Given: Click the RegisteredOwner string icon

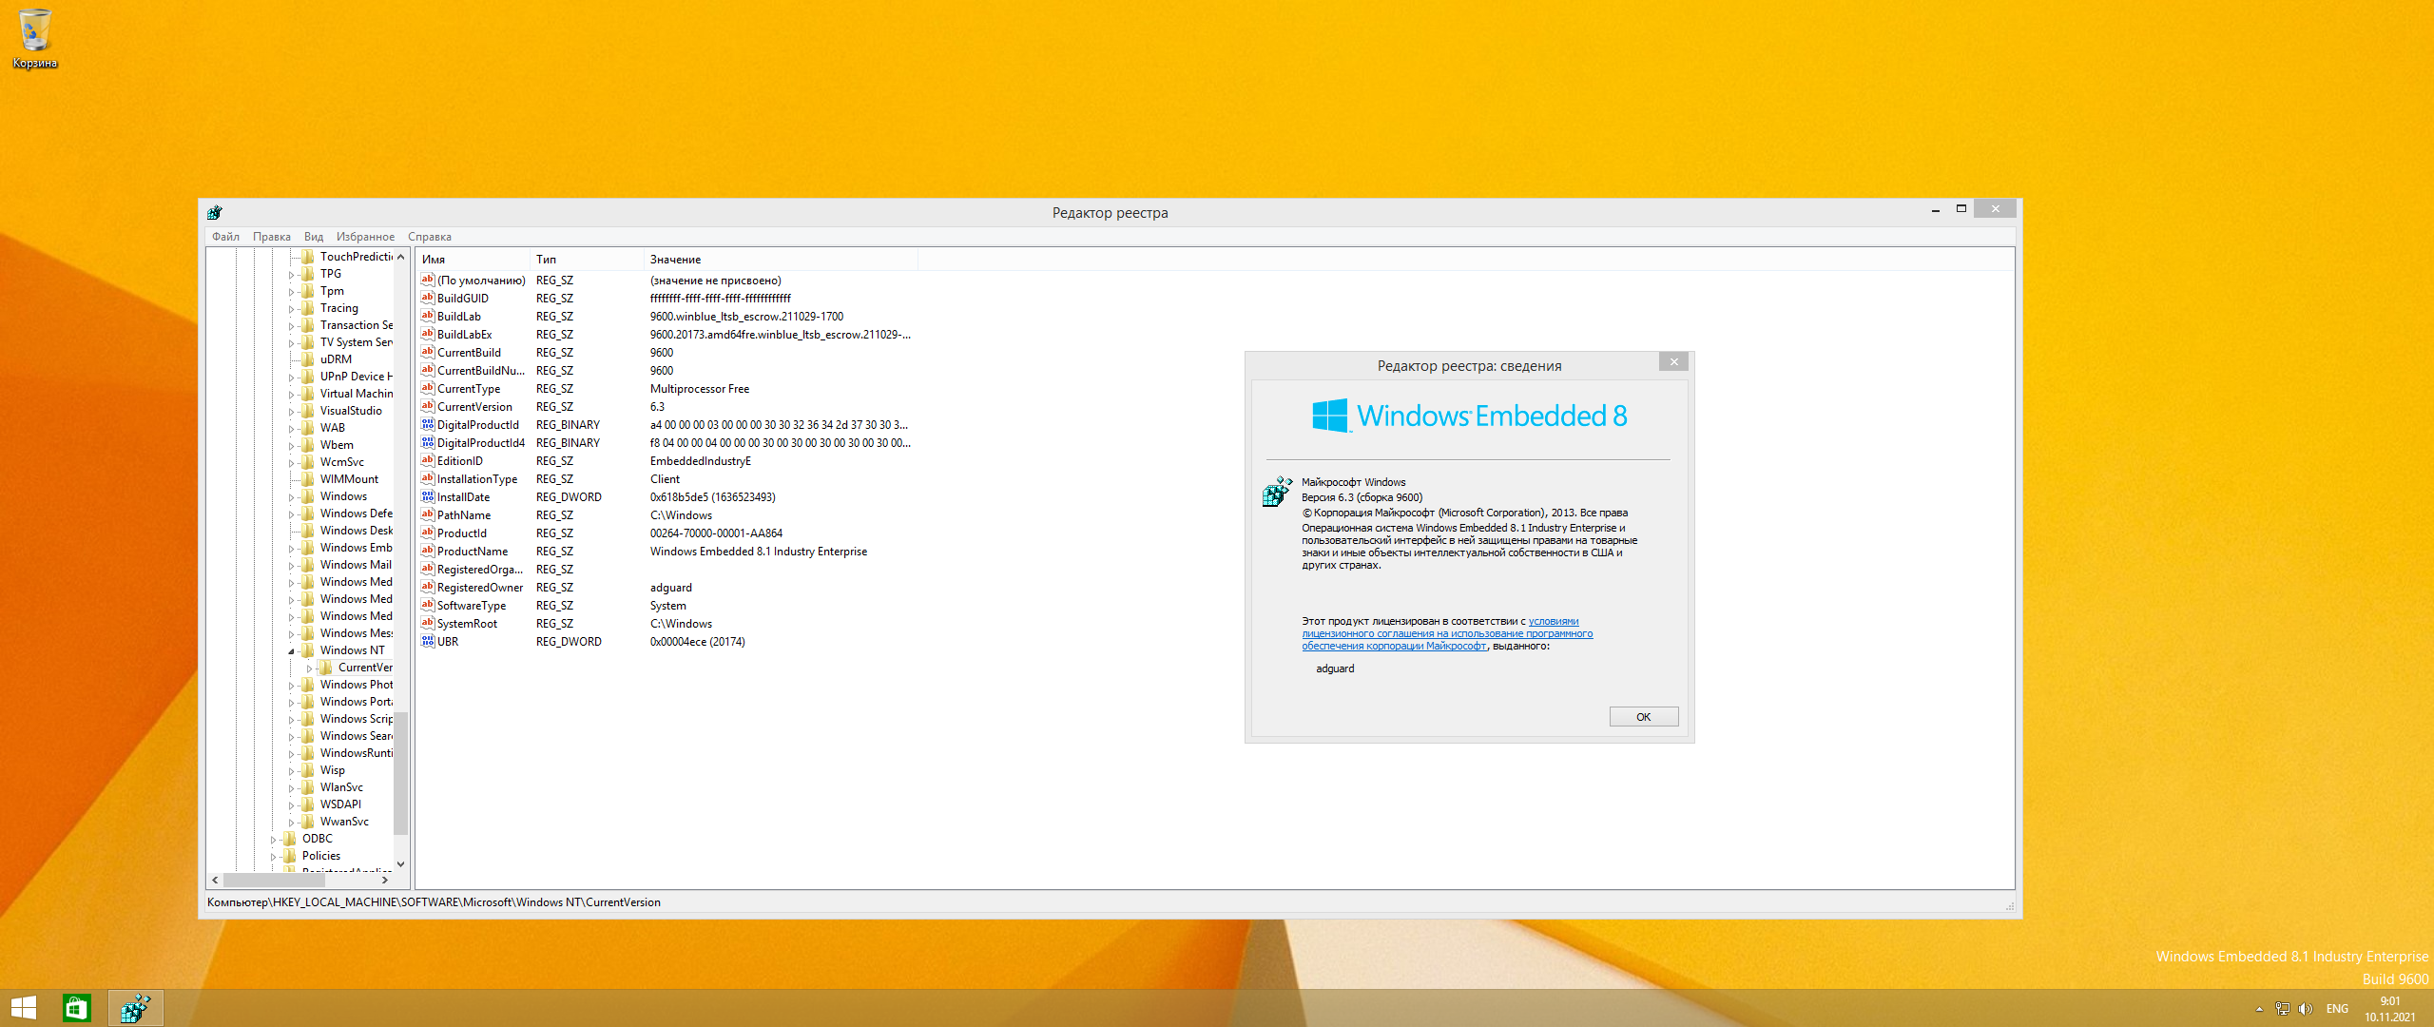Looking at the screenshot, I should coord(428,588).
